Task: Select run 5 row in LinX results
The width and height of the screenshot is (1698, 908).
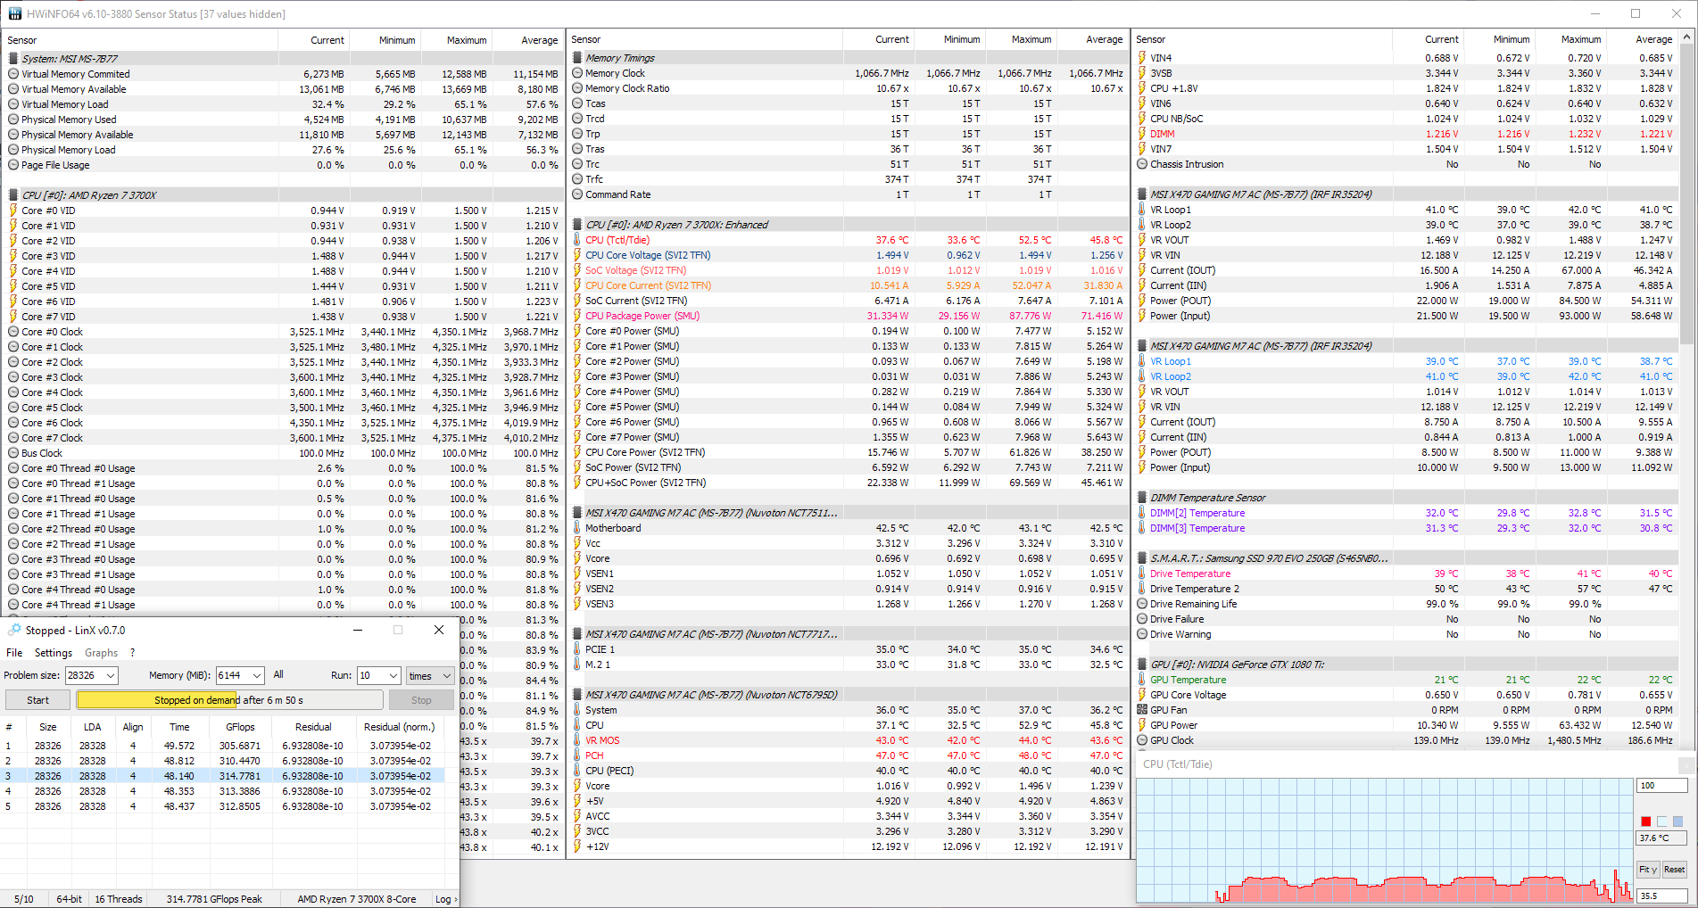Action: 222,806
